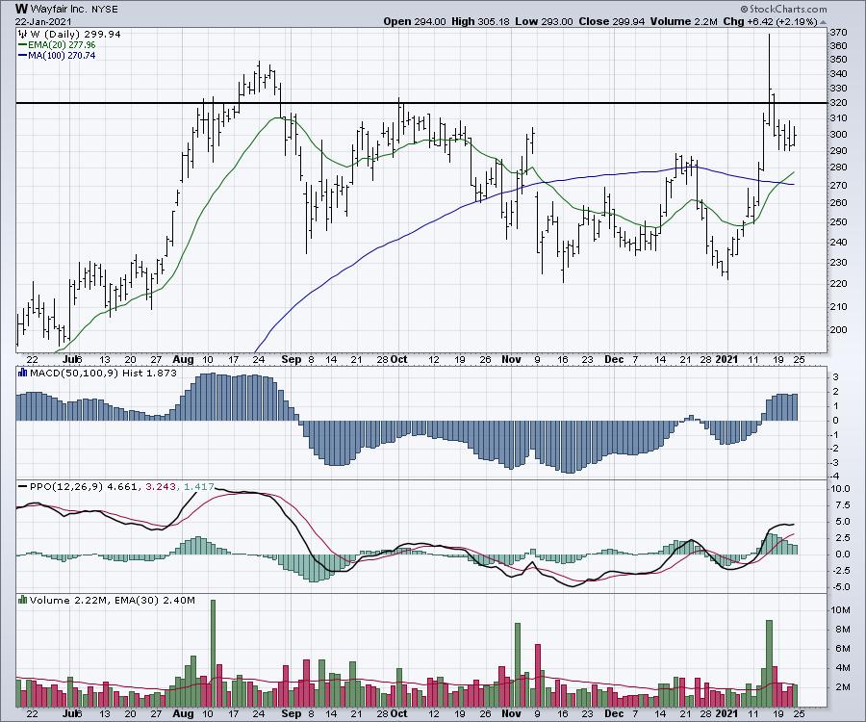Click the red 3.243 PPO signal value
This screenshot has width=866, height=722.
pos(160,487)
